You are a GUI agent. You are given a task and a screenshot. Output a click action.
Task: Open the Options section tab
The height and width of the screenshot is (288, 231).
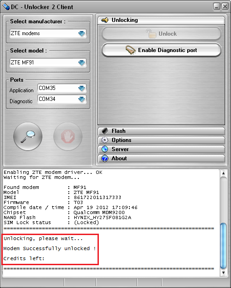click(x=161, y=140)
